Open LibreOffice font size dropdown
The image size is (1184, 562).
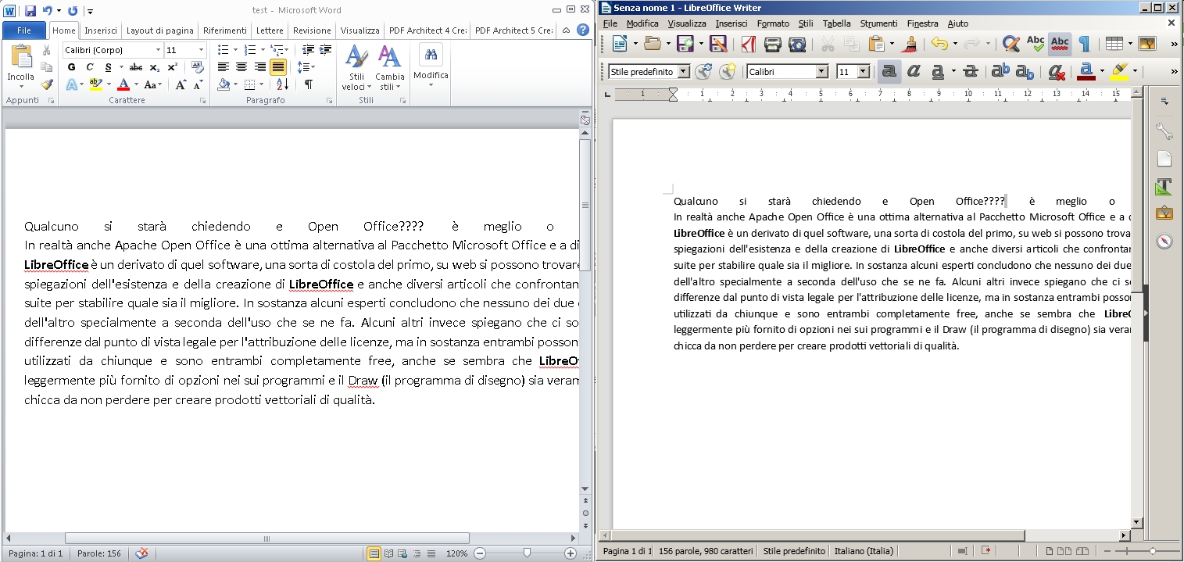864,72
